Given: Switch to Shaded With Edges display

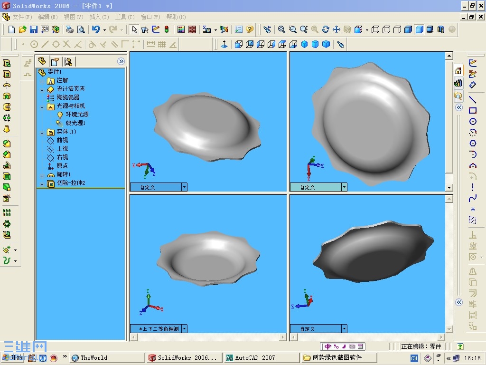Looking at the screenshot, I should (408, 29).
